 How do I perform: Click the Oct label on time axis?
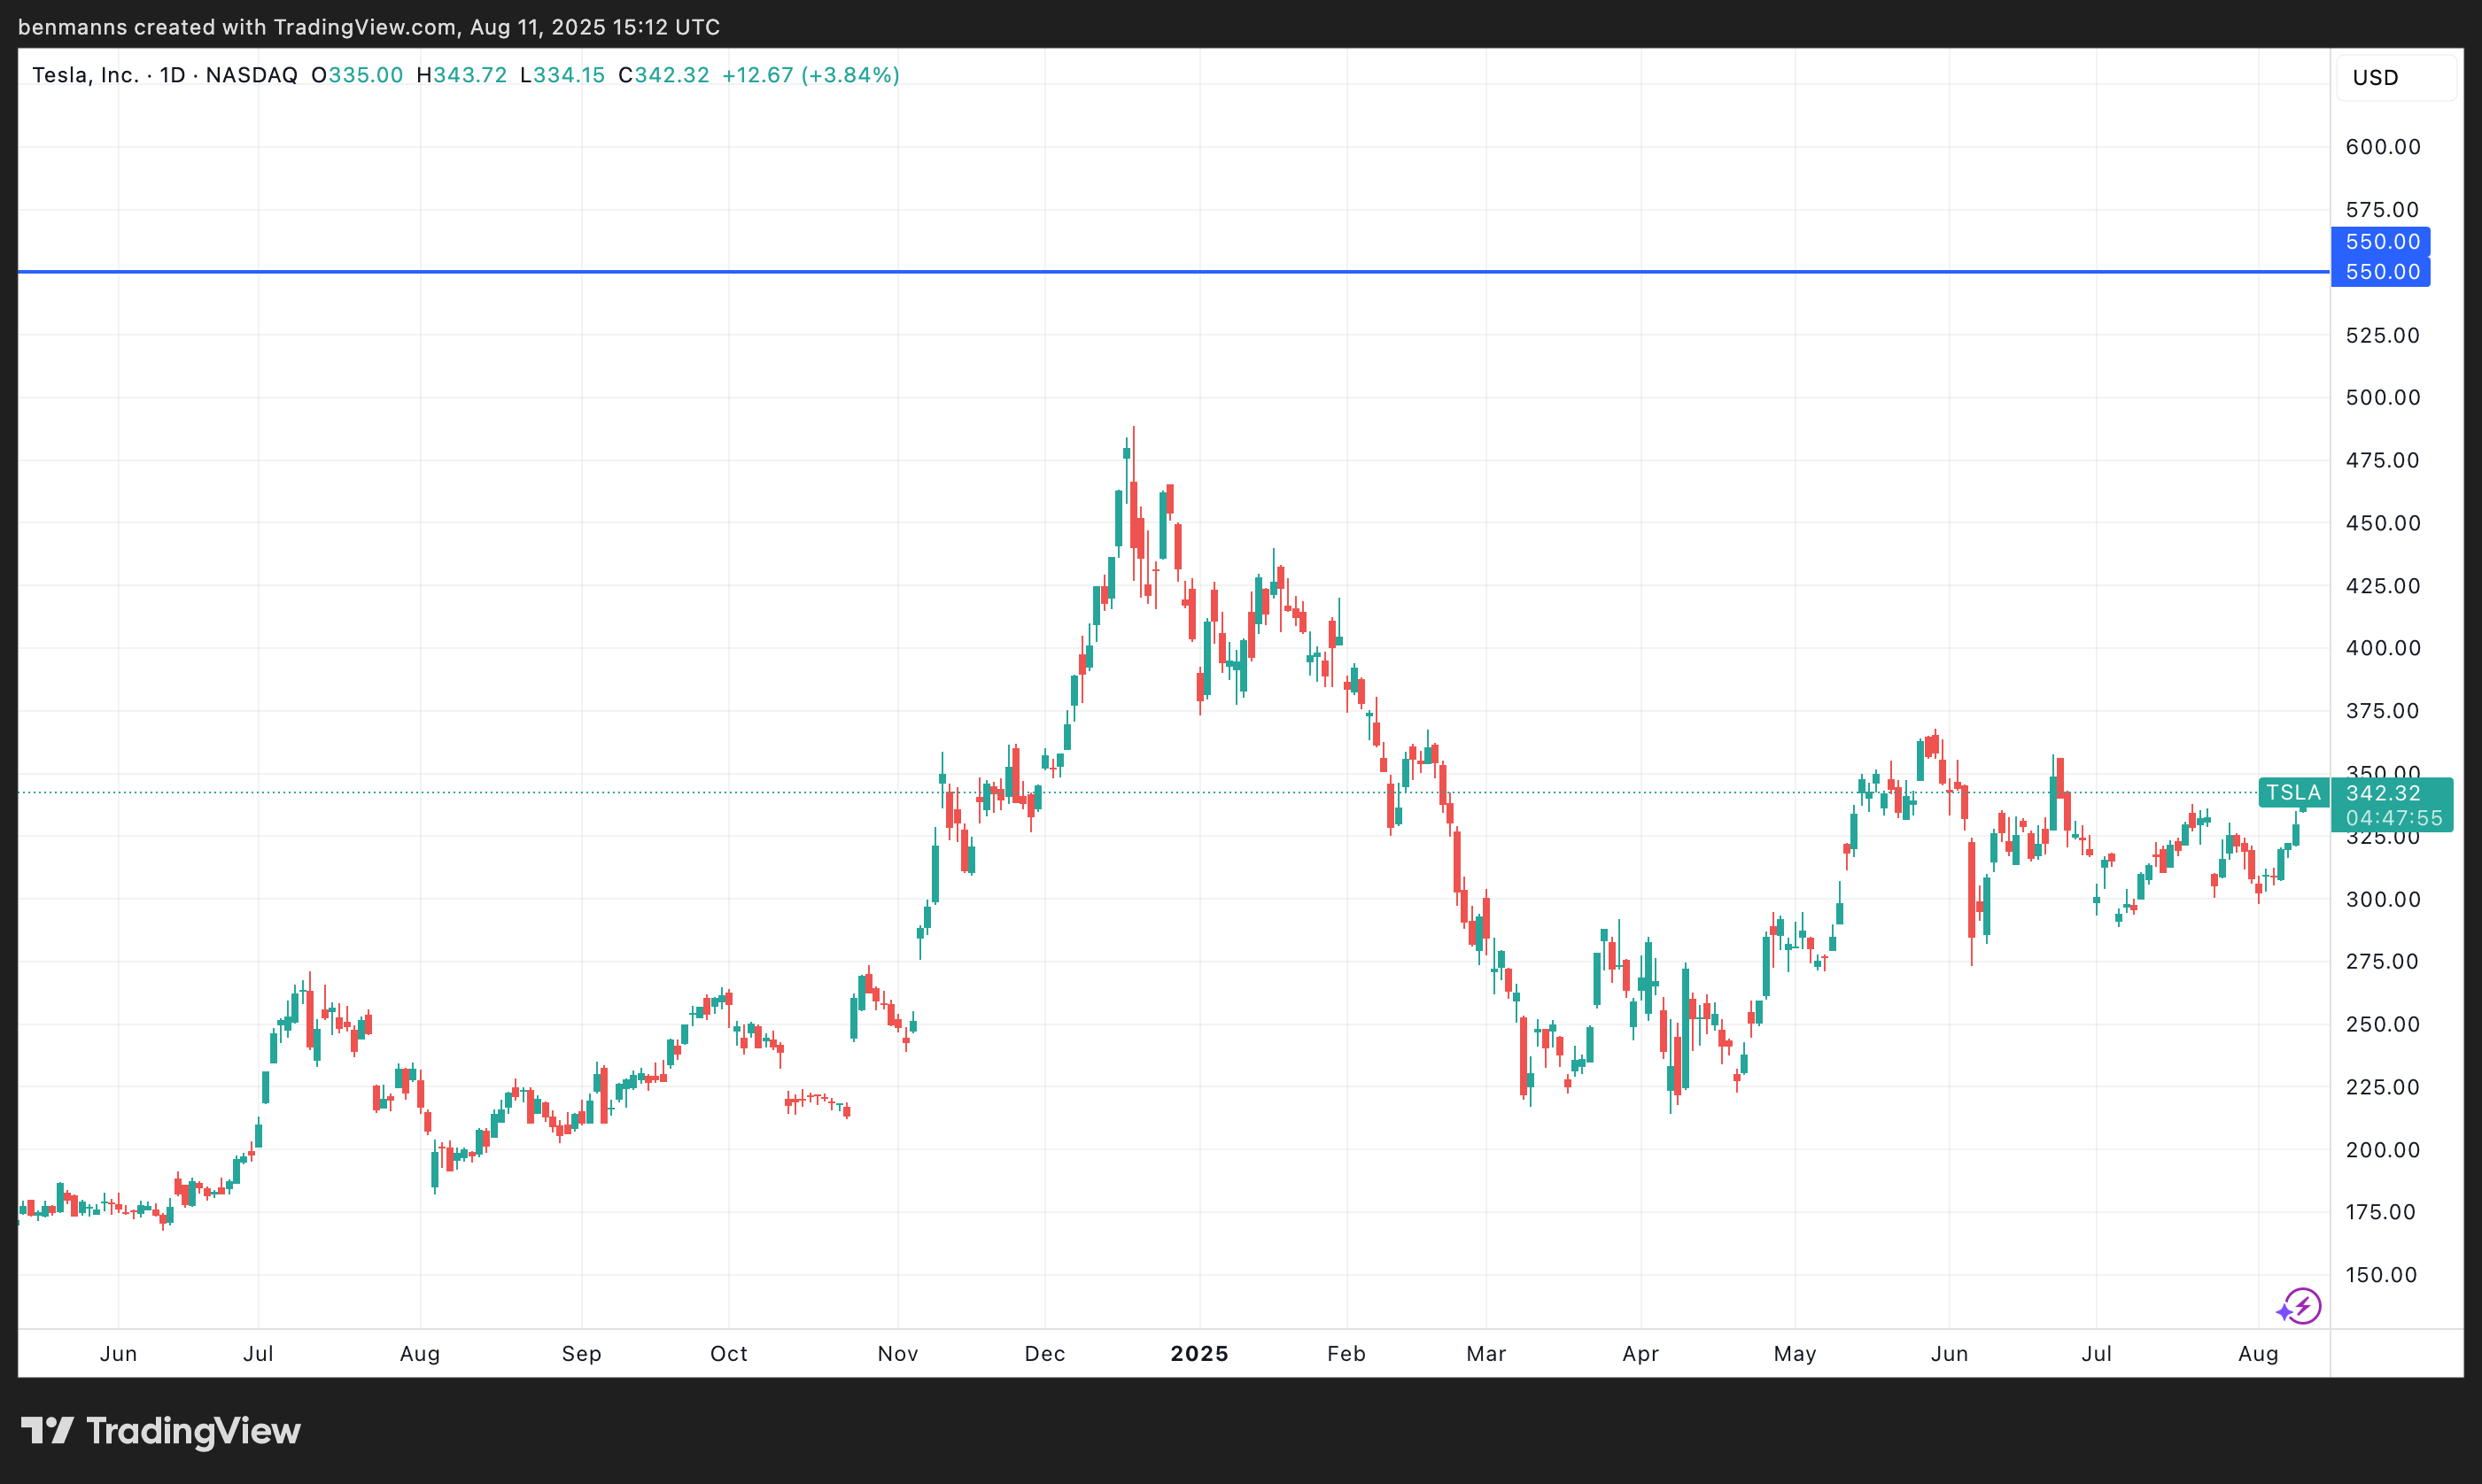coord(728,1354)
